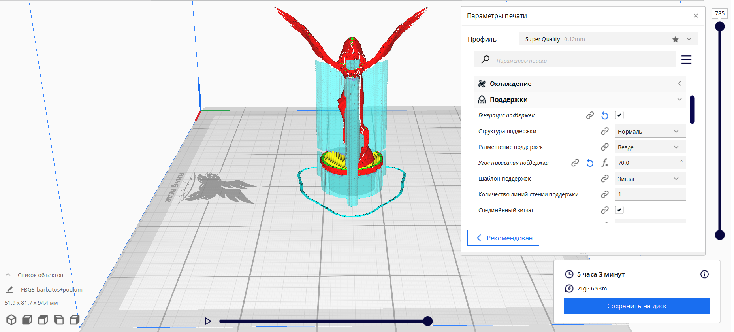The height and width of the screenshot is (332, 734).
Task: Play the layer simulation
Action: coord(208,321)
